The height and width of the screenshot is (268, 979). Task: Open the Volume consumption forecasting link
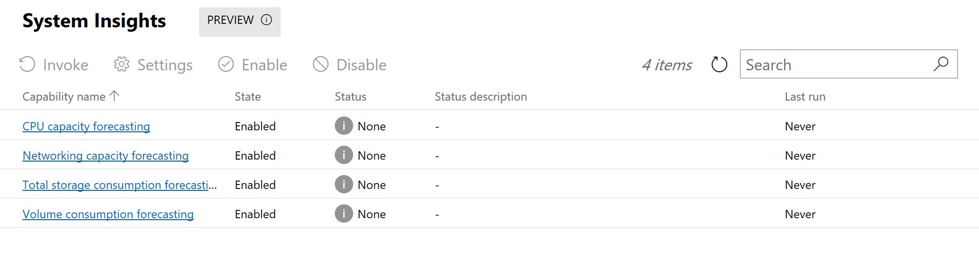[108, 214]
